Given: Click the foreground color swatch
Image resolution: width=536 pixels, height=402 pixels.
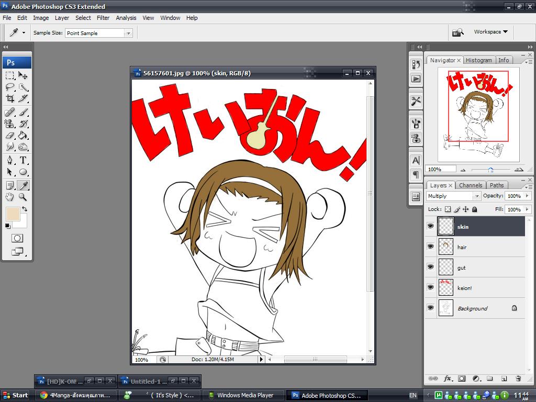Looking at the screenshot, I should click(x=13, y=214).
